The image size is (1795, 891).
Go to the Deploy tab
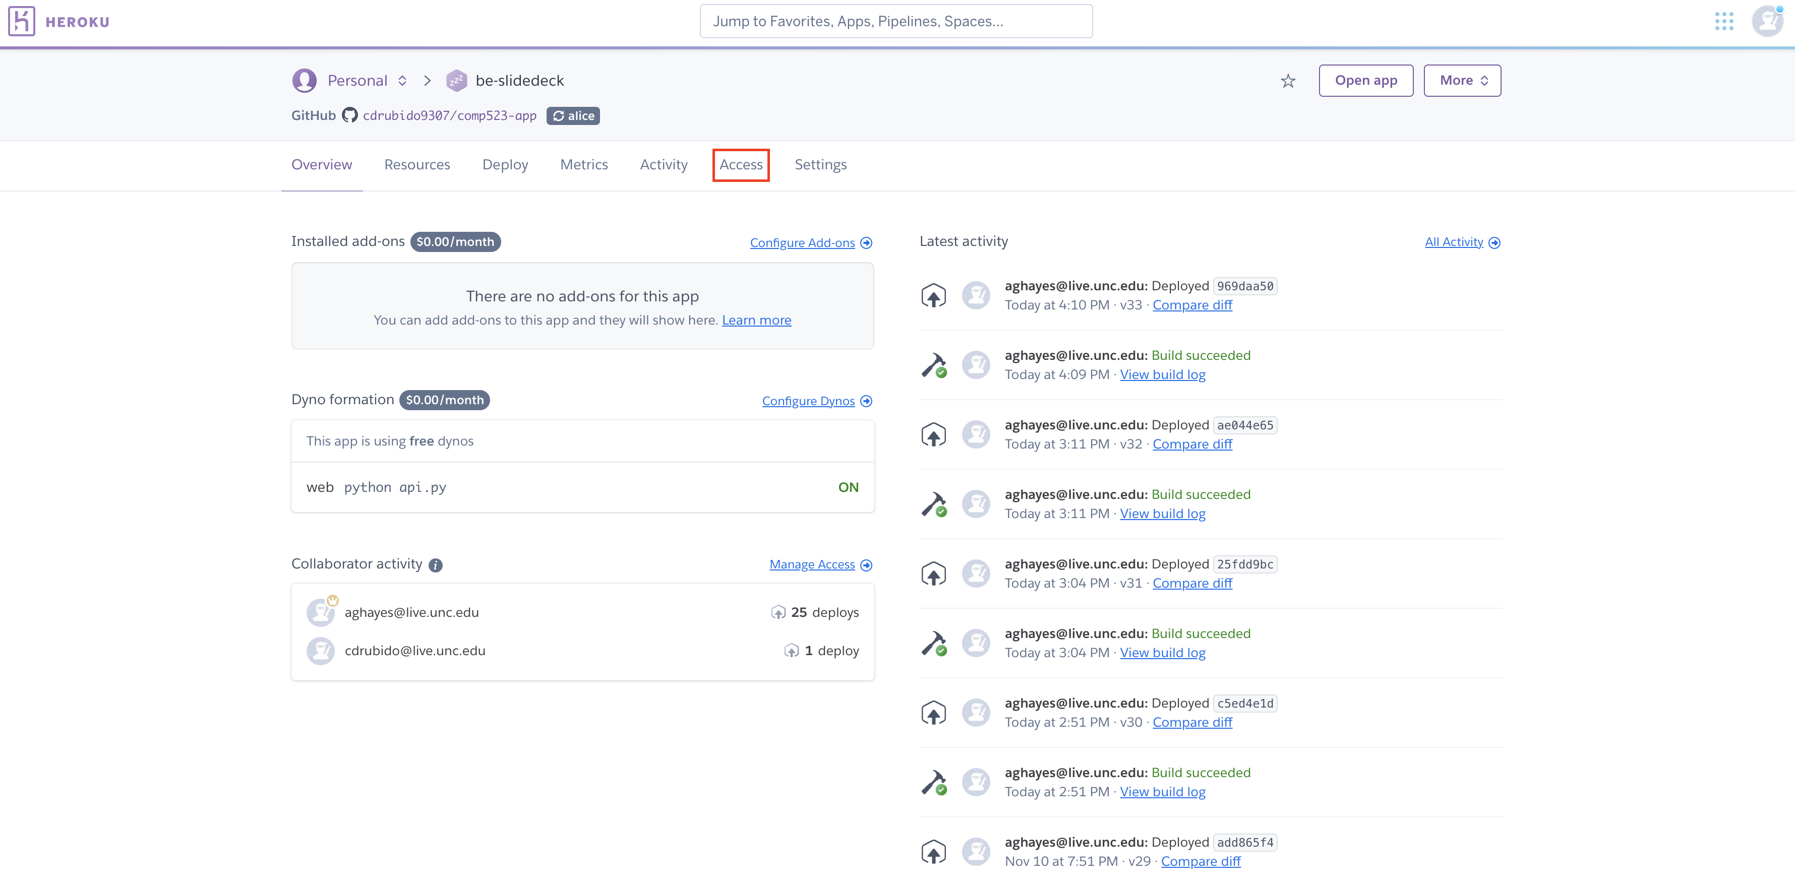[x=505, y=165]
